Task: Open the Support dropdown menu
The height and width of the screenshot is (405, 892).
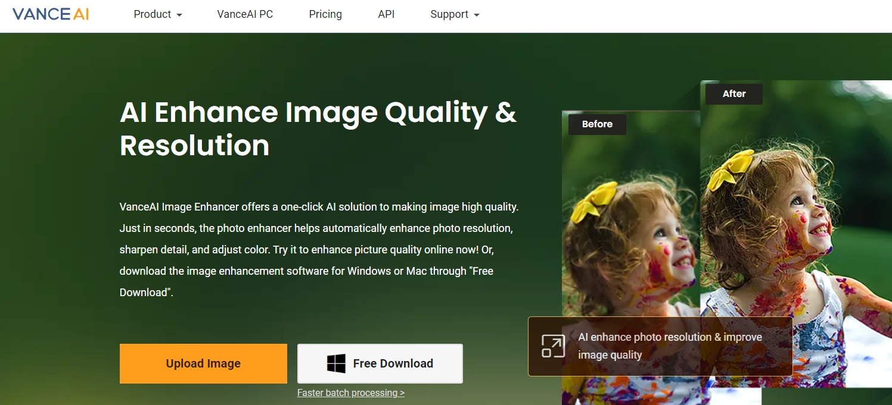Action: tap(449, 14)
